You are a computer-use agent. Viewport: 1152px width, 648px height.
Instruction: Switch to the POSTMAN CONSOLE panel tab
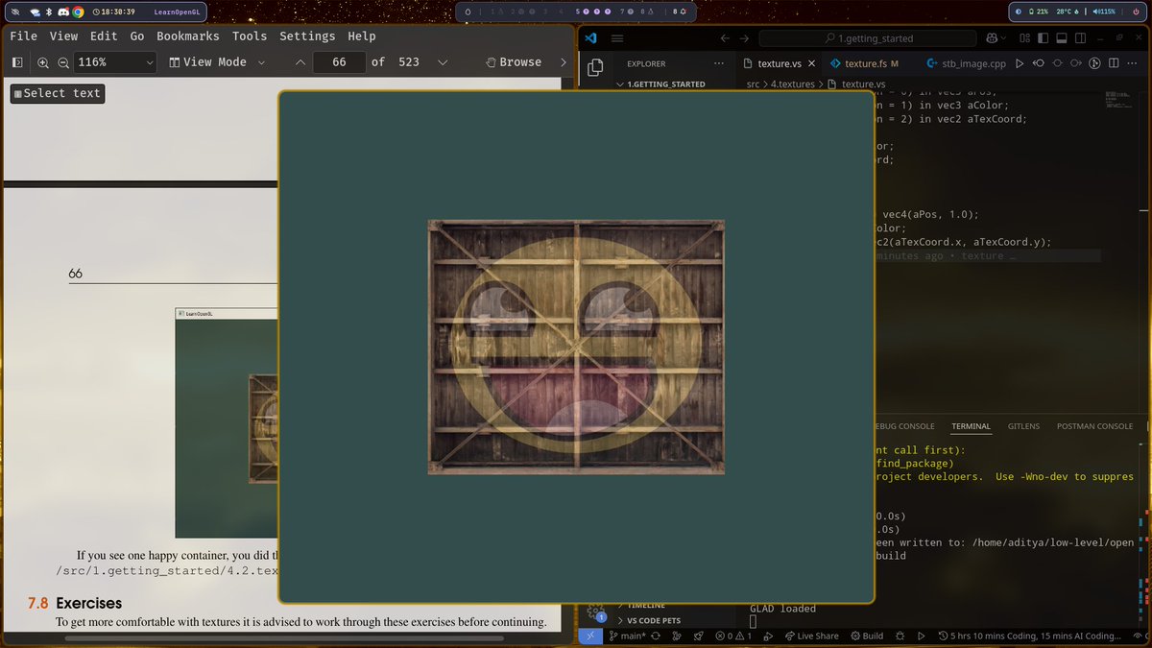coord(1094,426)
